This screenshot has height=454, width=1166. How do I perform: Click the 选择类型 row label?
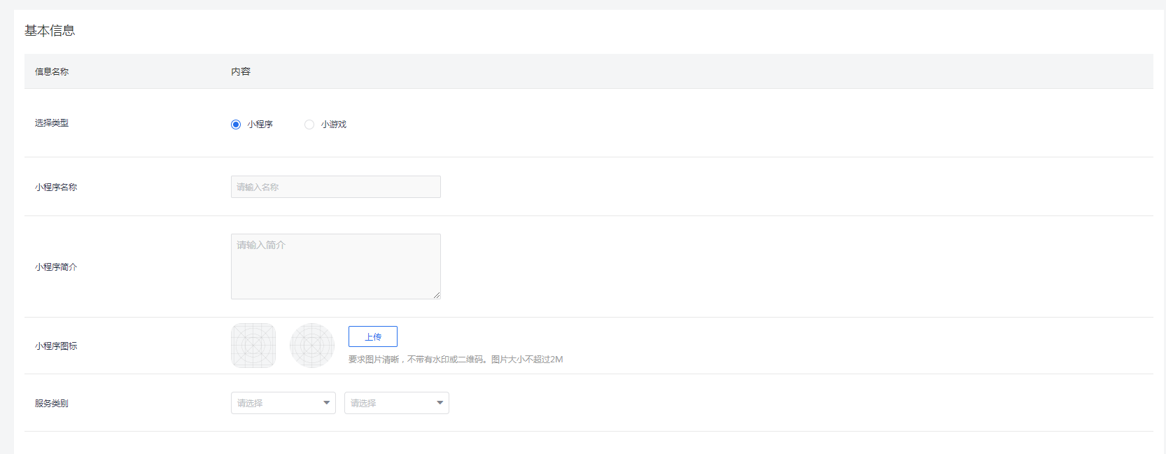pos(52,123)
